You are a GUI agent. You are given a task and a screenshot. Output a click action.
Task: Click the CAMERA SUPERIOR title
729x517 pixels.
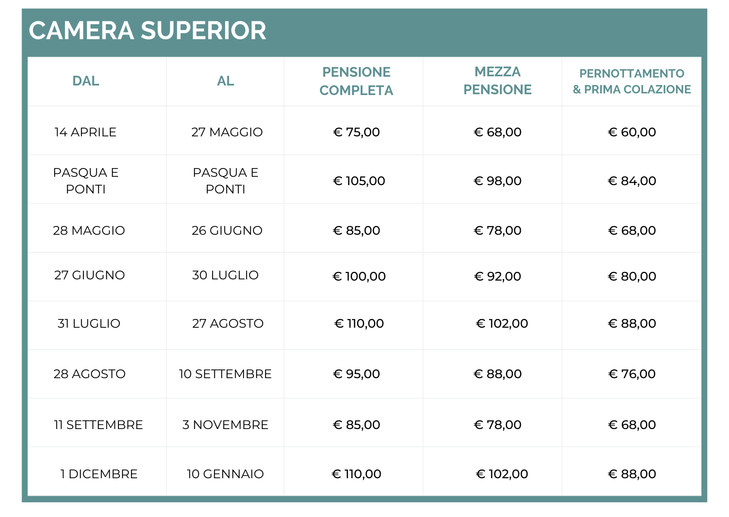147,31
